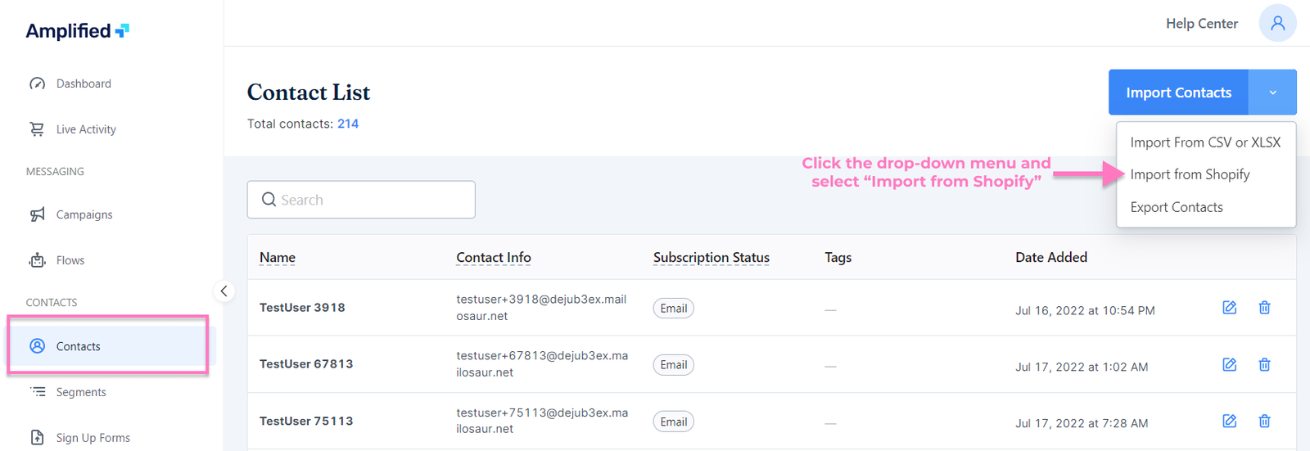This screenshot has height=451, width=1310.
Task: Open Live Activity page
Action: pos(85,129)
